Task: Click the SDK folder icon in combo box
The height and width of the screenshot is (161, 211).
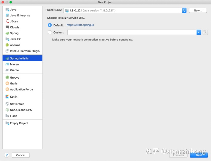Action: (67, 11)
